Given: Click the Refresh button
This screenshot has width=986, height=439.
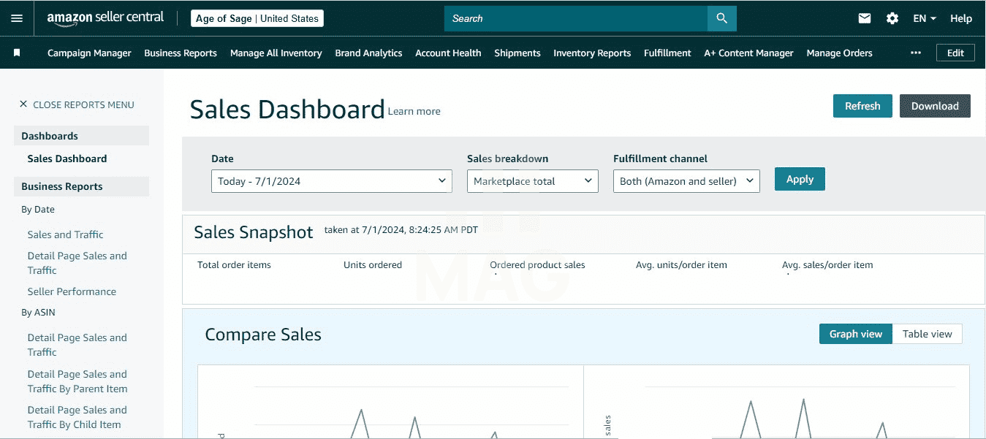Looking at the screenshot, I should coord(862,106).
